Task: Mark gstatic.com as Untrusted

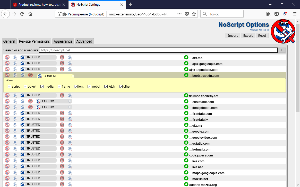Action: (x=62, y=143)
